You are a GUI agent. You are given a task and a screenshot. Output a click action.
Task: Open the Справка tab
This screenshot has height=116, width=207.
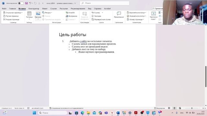pyautogui.click(x=98, y=9)
